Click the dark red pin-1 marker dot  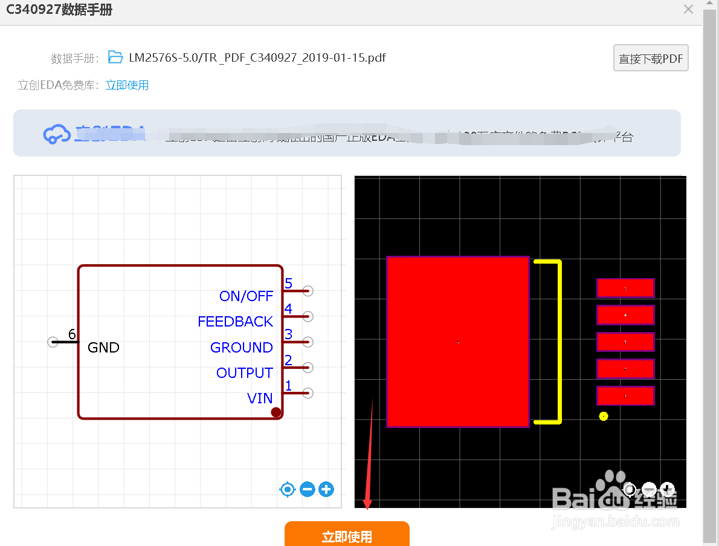276,412
